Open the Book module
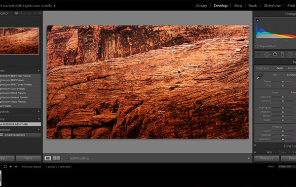 pos(253,5)
